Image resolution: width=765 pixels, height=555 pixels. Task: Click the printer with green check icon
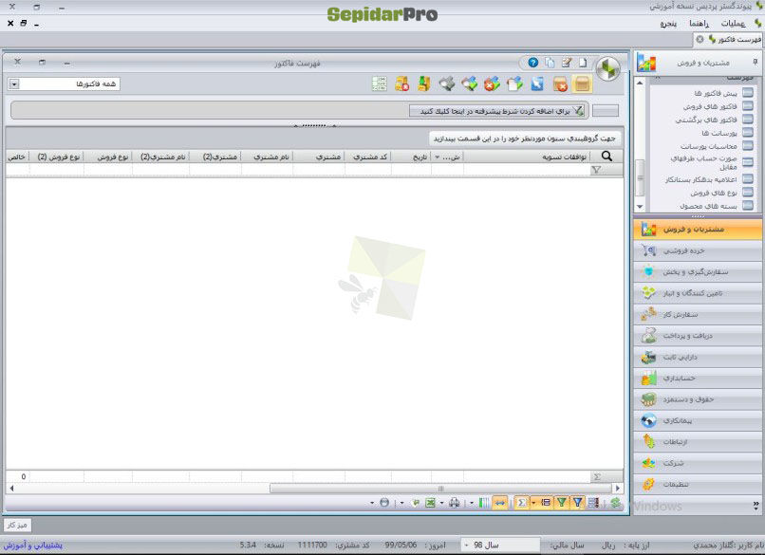[x=469, y=83]
